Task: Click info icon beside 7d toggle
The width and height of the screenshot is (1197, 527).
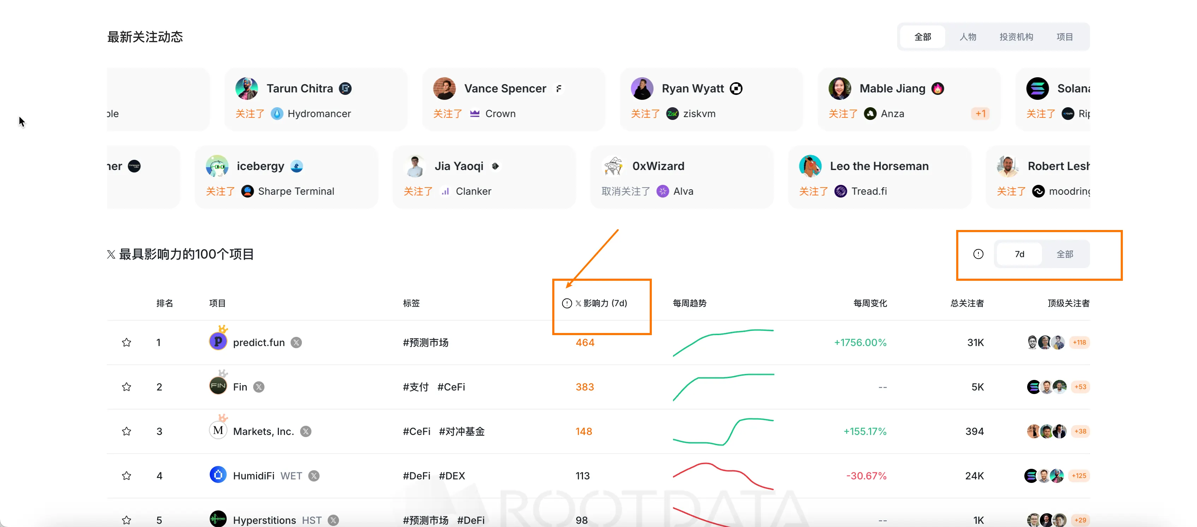Action: [x=978, y=254]
